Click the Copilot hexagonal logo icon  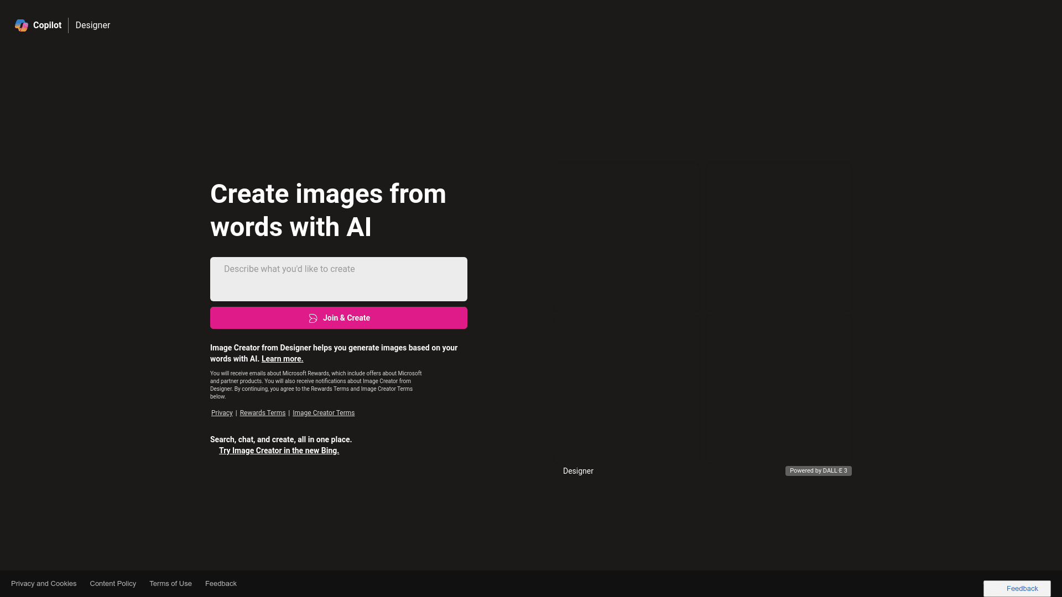pos(21,25)
